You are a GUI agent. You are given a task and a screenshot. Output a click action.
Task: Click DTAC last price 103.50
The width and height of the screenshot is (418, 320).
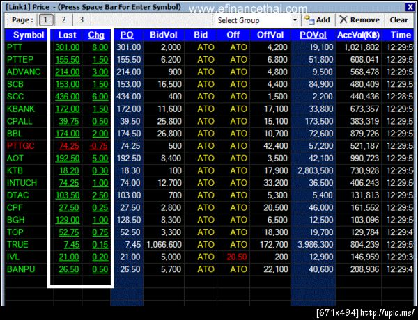pyautogui.click(x=68, y=195)
